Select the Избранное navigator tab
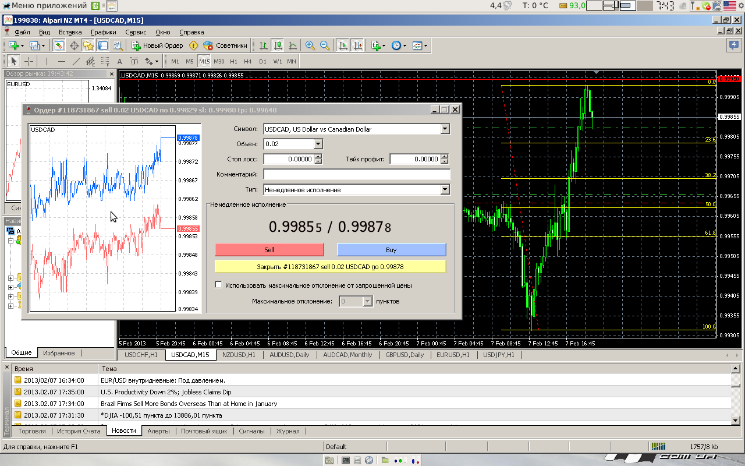This screenshot has height=466, width=745. click(59, 353)
